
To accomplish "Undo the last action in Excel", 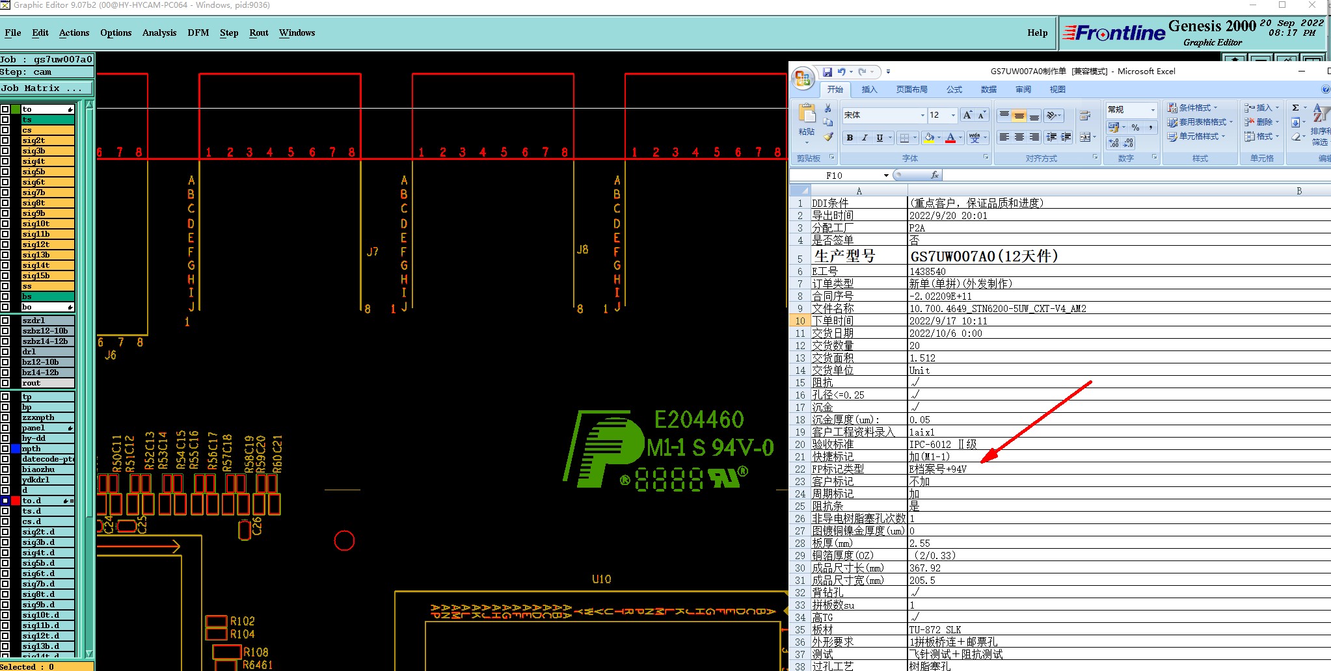I will point(841,72).
